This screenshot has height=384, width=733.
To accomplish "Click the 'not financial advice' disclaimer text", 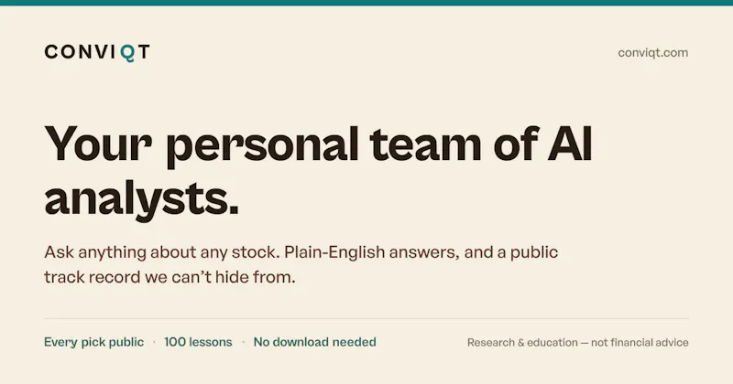I will coord(640,343).
